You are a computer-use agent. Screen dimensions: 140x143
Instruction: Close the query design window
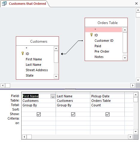click(136, 4)
